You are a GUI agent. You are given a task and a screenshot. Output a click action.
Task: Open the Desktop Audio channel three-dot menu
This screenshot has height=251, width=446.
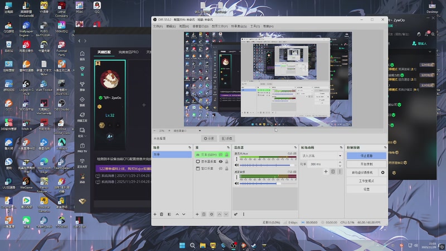point(236,177)
